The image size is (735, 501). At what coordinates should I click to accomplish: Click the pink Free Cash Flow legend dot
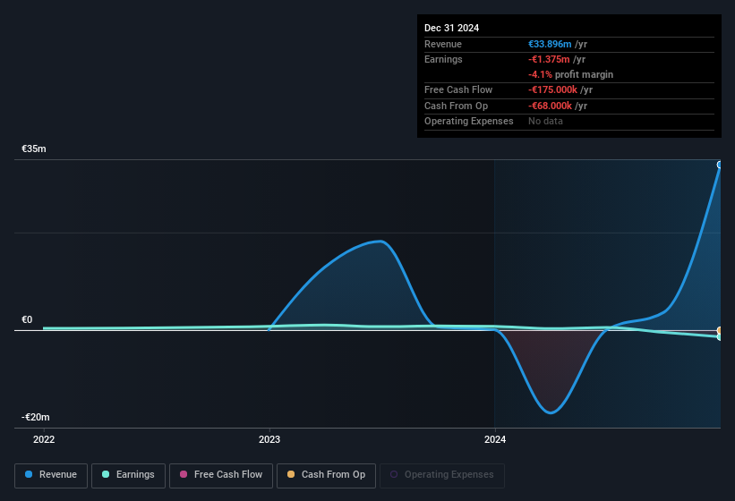tap(184, 474)
